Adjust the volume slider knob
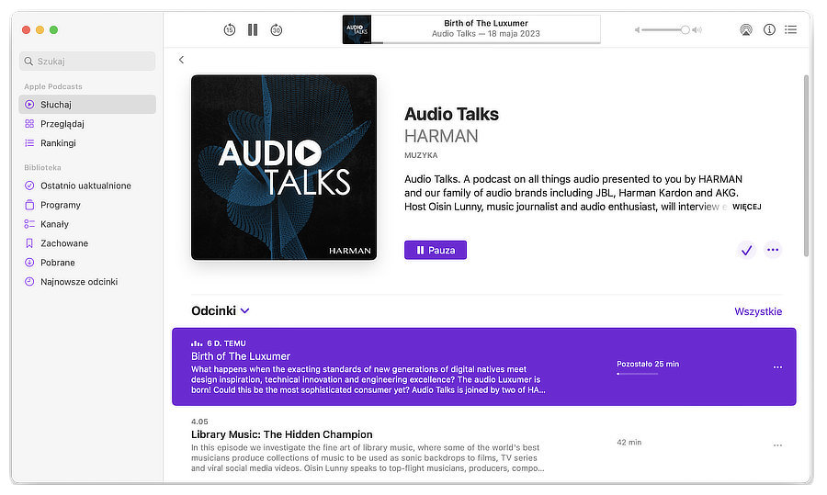 (x=685, y=30)
